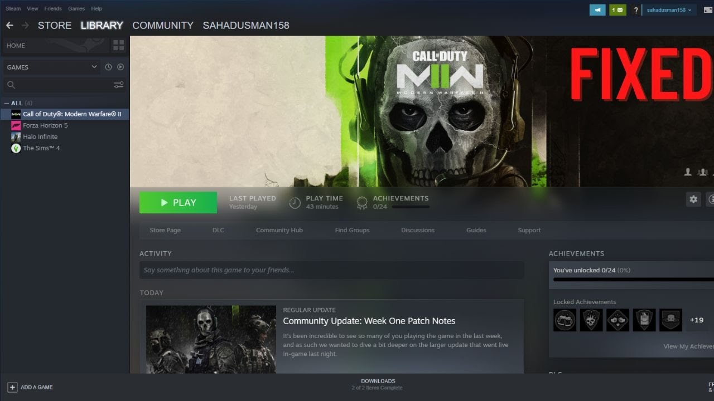714x401 pixels.
Task: Open the Friends menu
Action: click(x=53, y=9)
